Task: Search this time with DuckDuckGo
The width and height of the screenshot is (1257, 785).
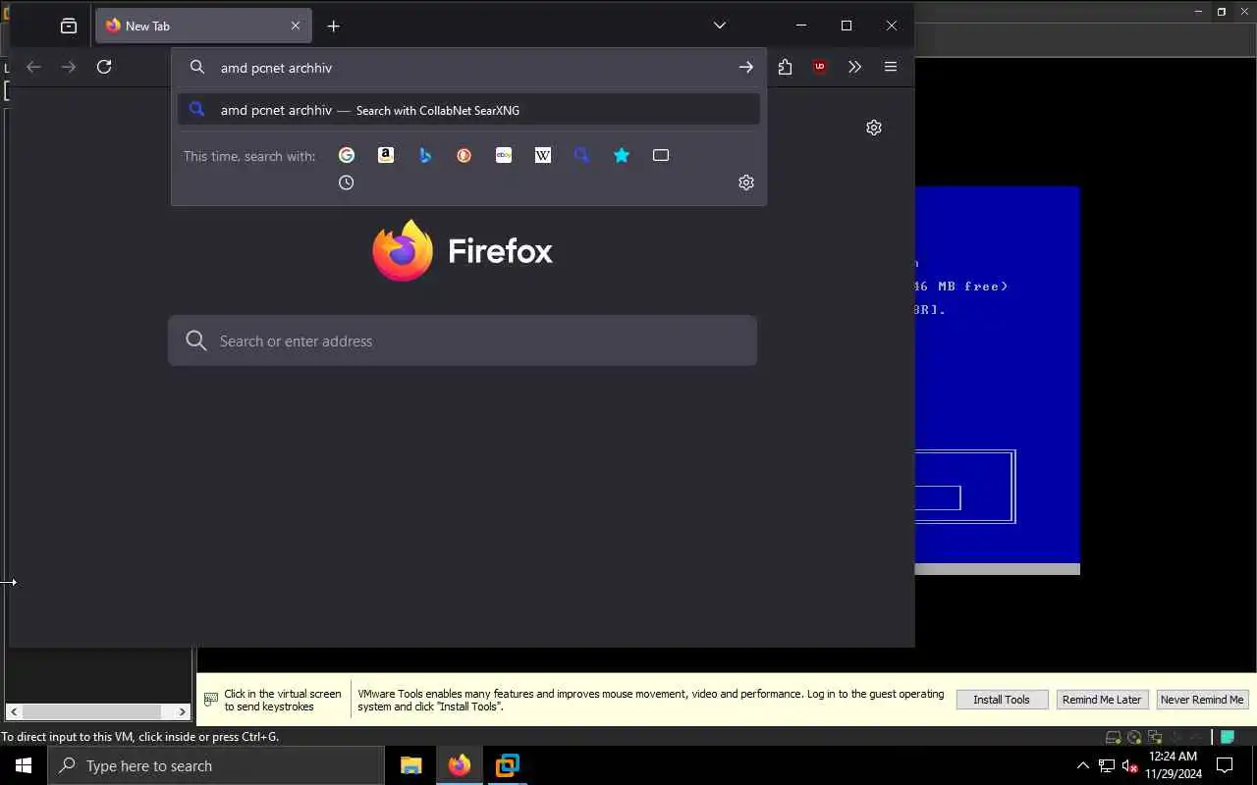Action: point(465,155)
